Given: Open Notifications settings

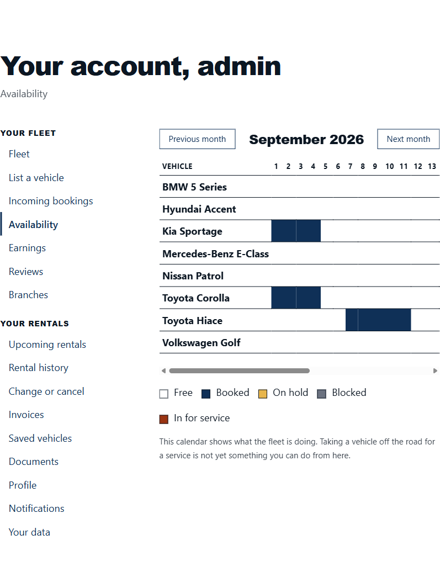Looking at the screenshot, I should point(36,509).
